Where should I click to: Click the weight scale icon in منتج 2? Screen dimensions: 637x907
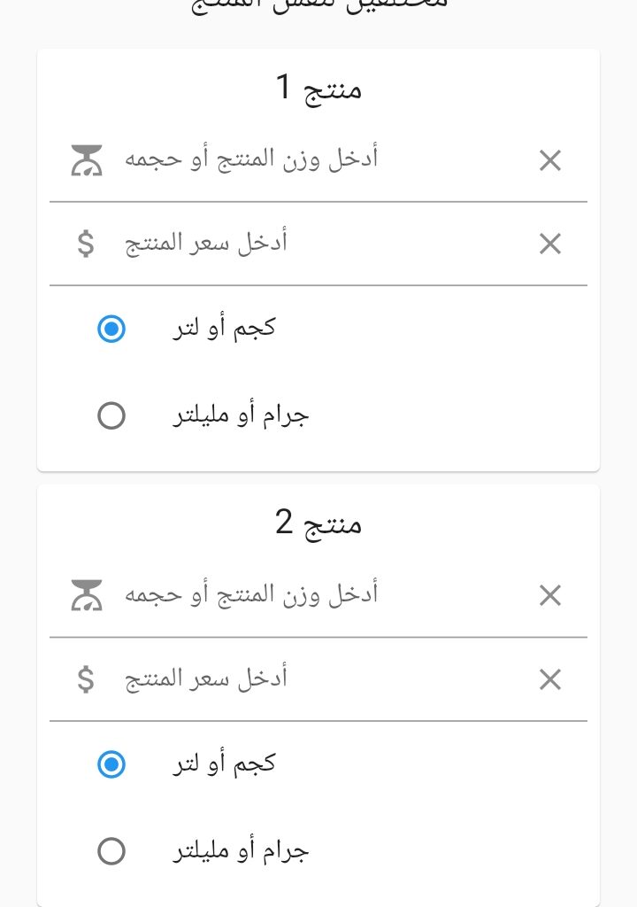[x=87, y=595]
